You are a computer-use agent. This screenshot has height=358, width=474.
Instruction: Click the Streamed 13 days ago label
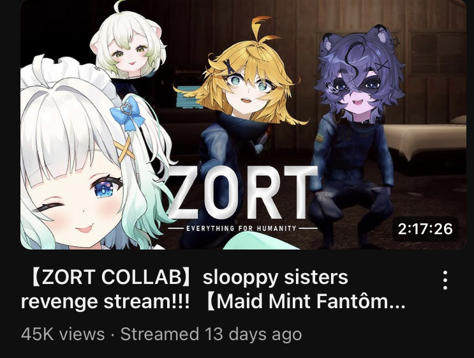point(211,334)
